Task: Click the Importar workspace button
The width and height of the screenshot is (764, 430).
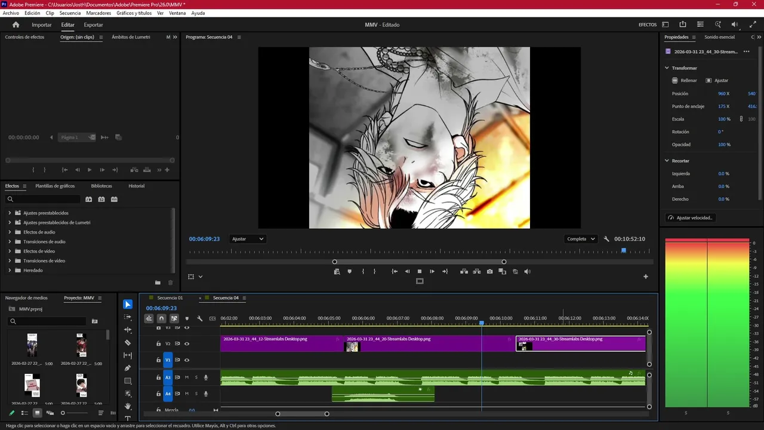Action: pos(42,25)
